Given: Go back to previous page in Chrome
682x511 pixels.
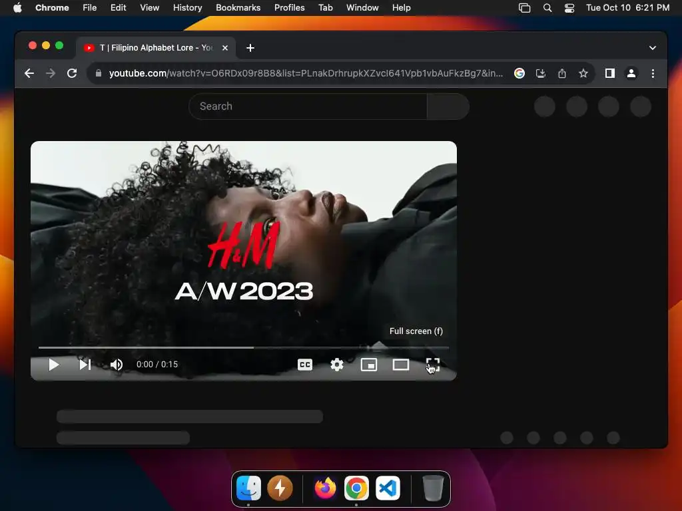Looking at the screenshot, I should tap(29, 73).
